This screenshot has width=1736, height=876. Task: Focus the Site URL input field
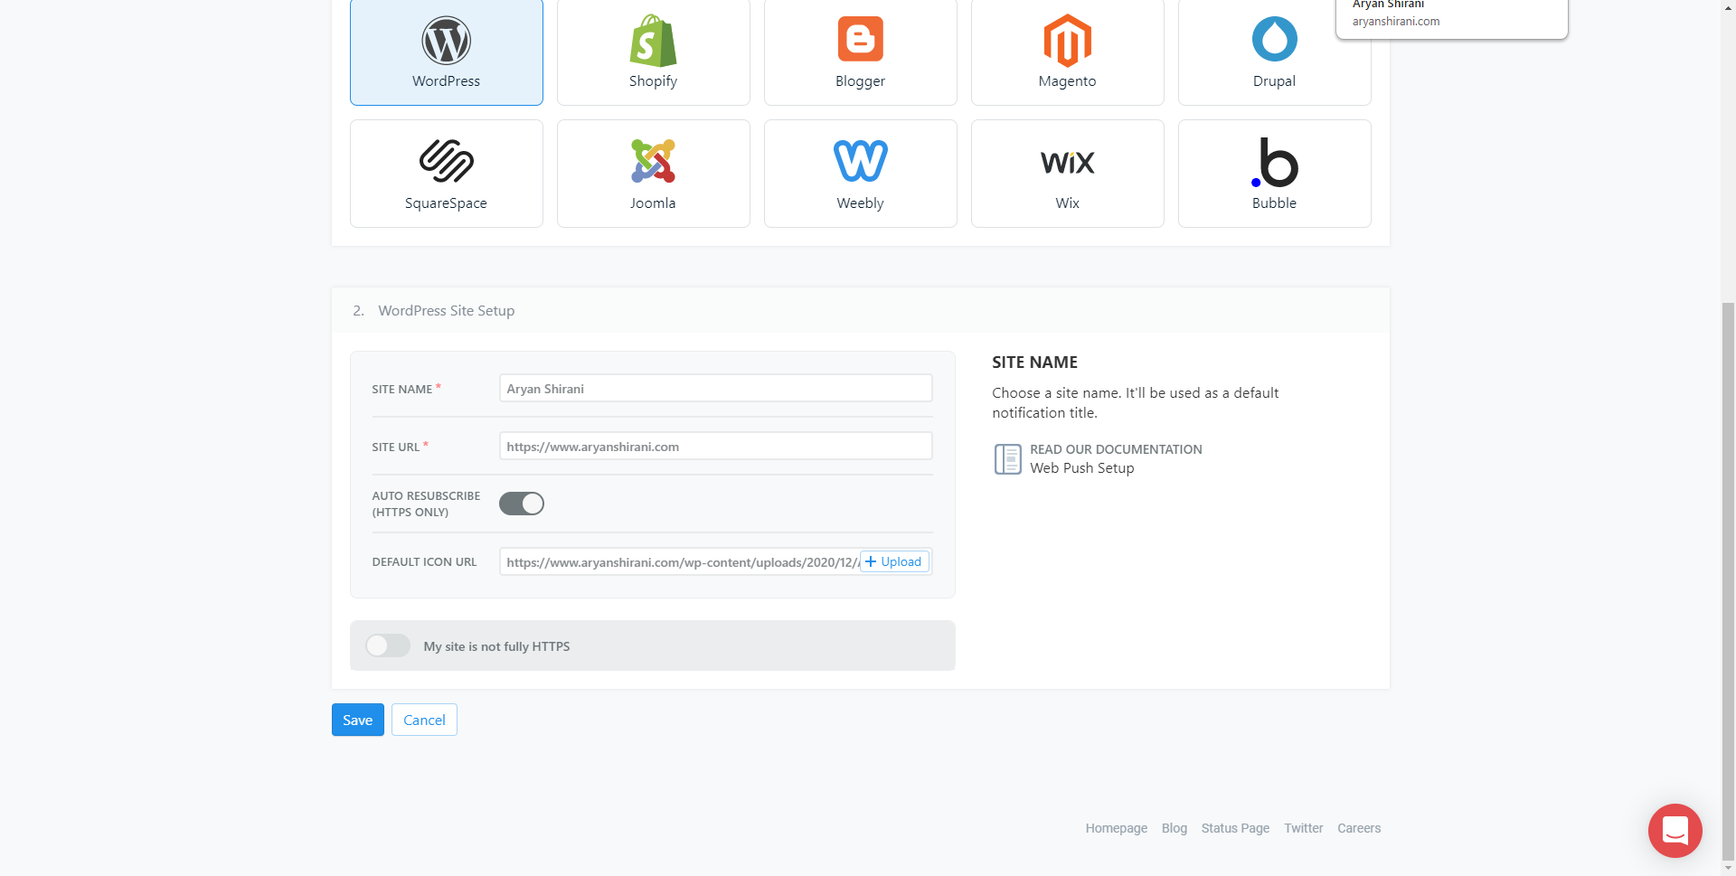click(715, 447)
